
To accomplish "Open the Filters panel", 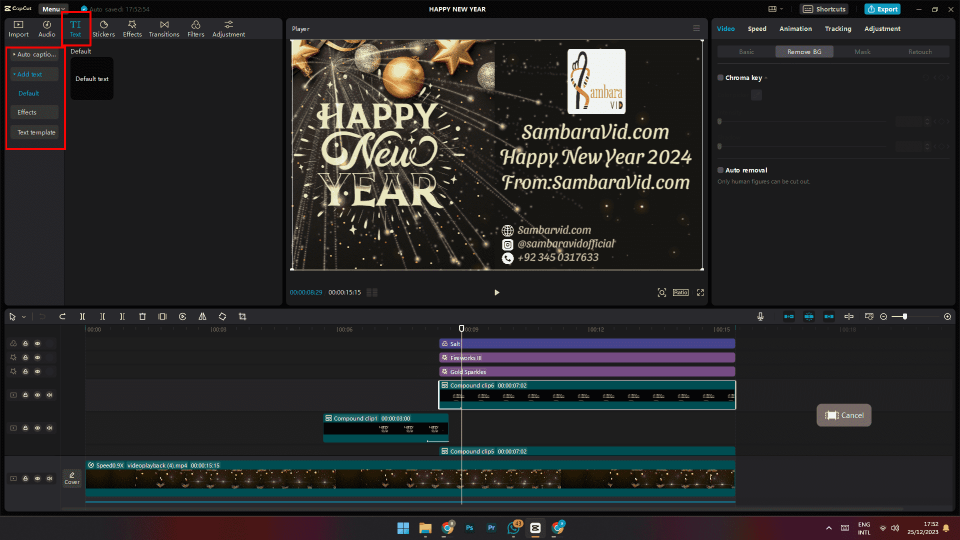I will [195, 29].
